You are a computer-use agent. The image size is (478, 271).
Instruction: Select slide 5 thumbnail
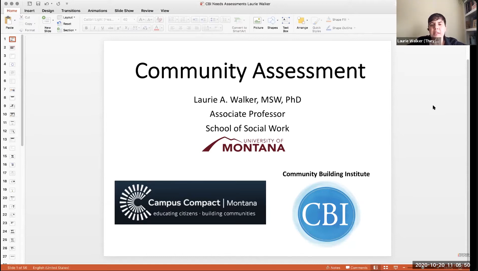12,73
